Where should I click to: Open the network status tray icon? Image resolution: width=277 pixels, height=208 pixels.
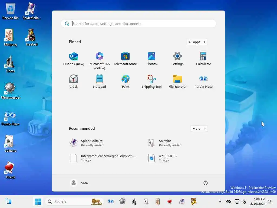[237, 201]
